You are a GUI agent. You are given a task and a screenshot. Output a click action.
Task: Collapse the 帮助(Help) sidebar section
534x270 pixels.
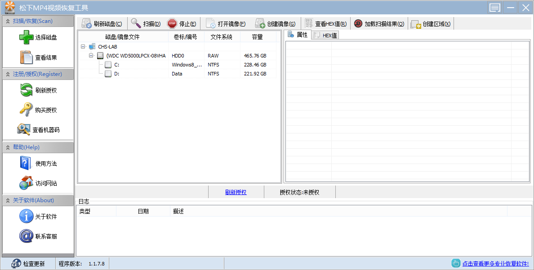click(x=8, y=147)
